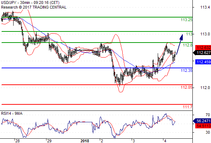The width and height of the screenshot is (211, 143).
Task: Select the blue 112.459 price tag
Action: pyautogui.click(x=203, y=62)
